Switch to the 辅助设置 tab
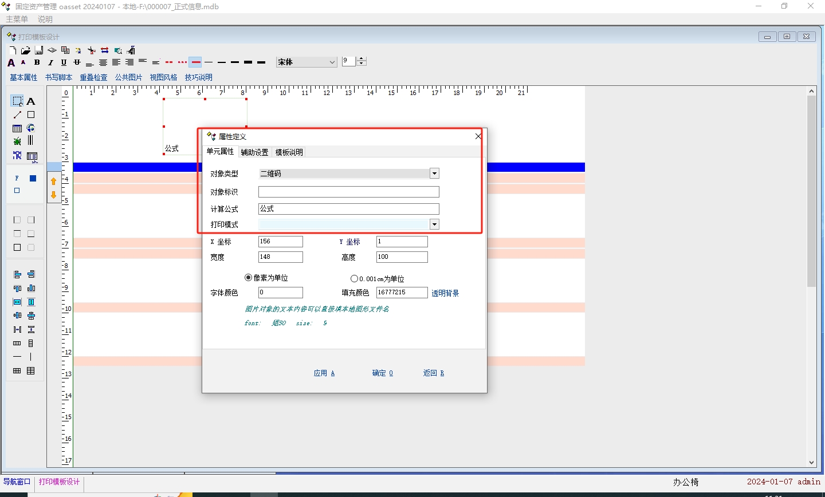 pos(254,152)
